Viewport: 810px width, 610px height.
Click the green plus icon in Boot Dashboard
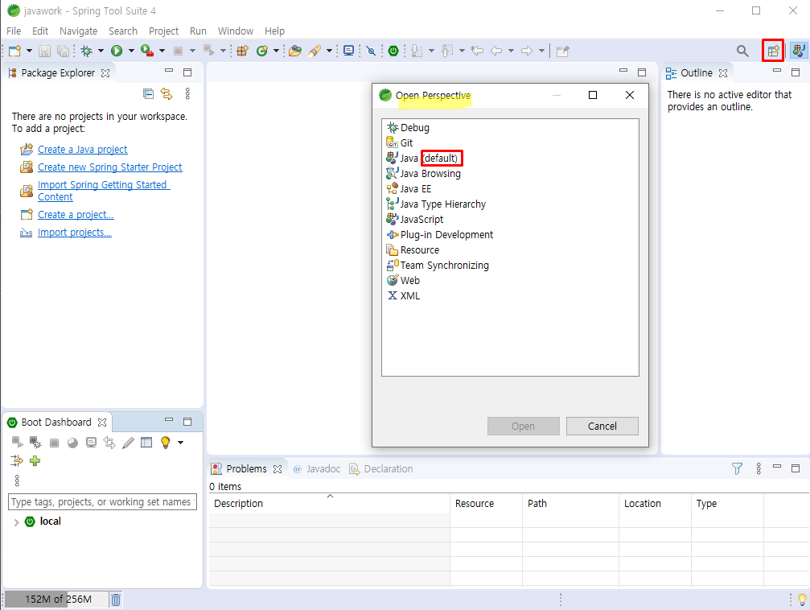(x=35, y=460)
